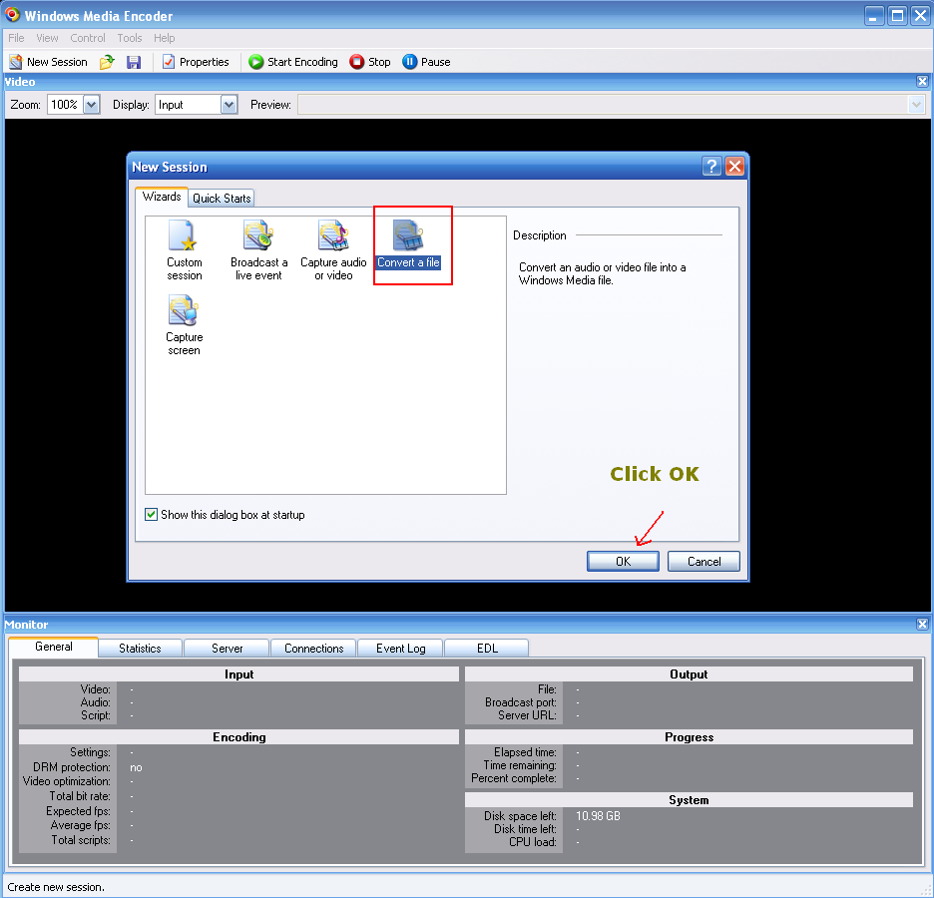Click the open session folder toolbar icon
Screen dimensions: 934x898
point(107,62)
